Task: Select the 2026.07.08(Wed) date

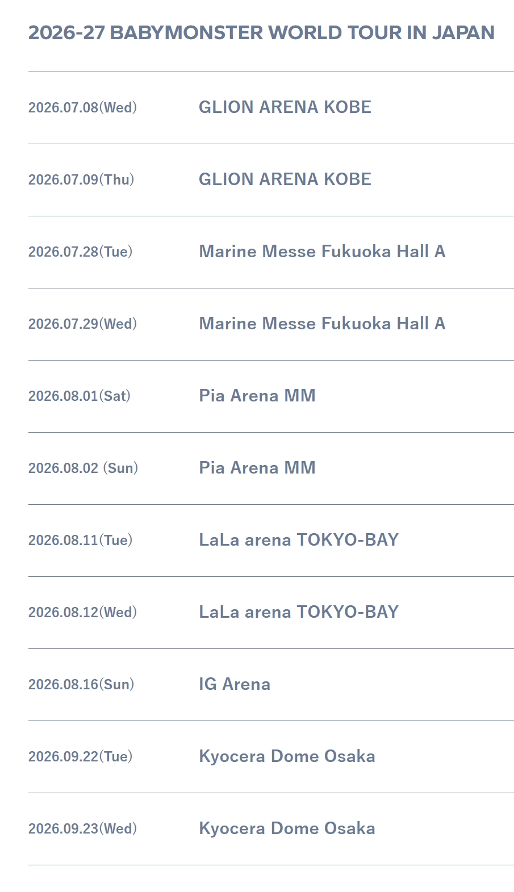Action: pos(82,108)
